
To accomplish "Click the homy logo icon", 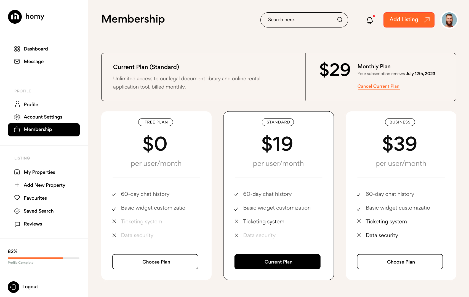I will click(x=15, y=17).
